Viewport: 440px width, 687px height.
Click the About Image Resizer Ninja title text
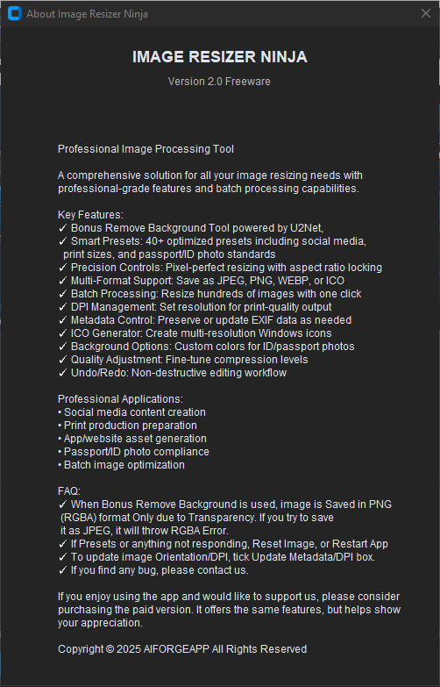[x=87, y=14]
